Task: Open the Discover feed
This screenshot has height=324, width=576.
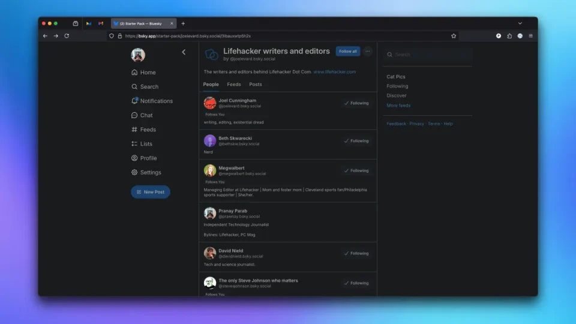Action: 397,95
